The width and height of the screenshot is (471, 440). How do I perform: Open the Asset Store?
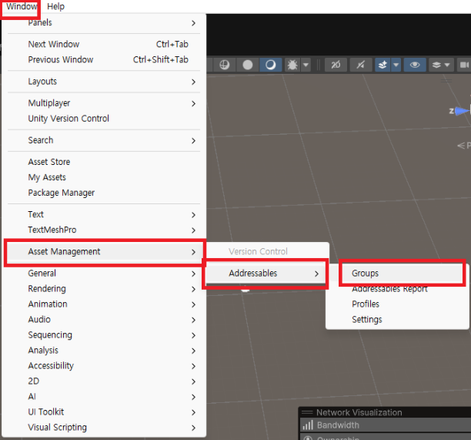click(104, 162)
